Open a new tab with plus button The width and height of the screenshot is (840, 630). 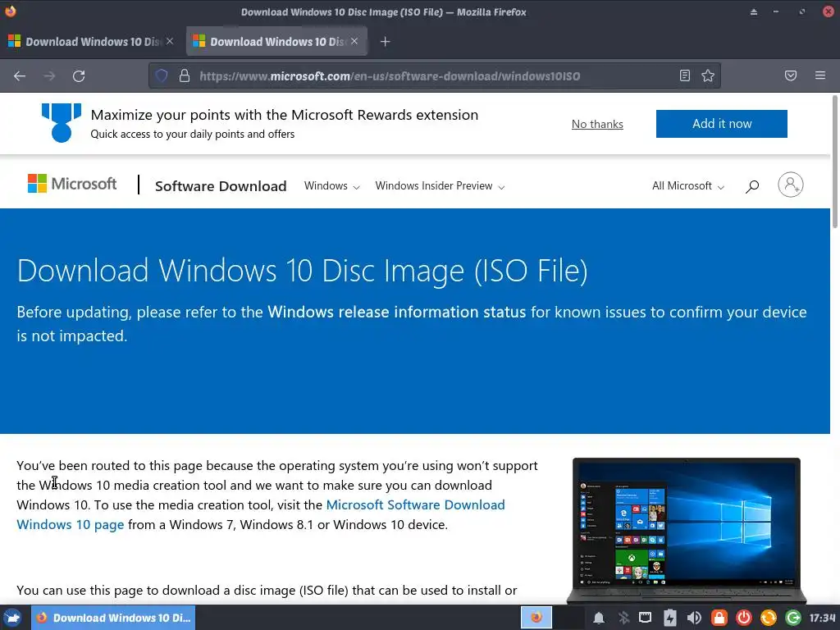386,41
